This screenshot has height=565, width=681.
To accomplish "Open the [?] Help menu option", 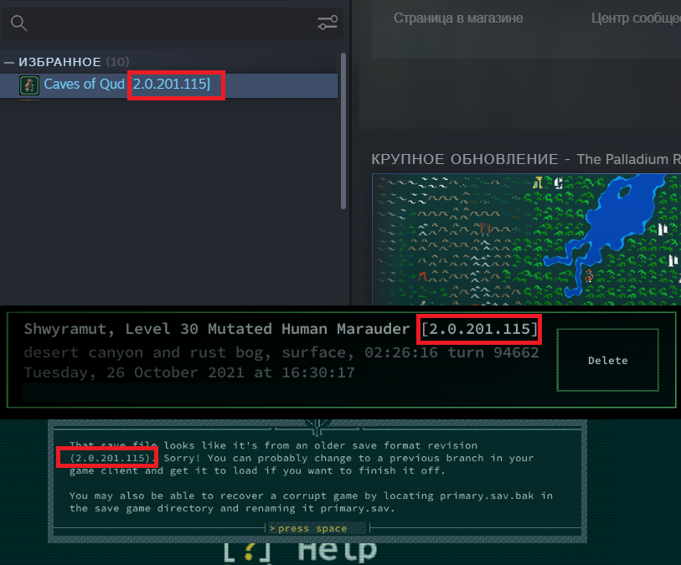I will pos(300,552).
